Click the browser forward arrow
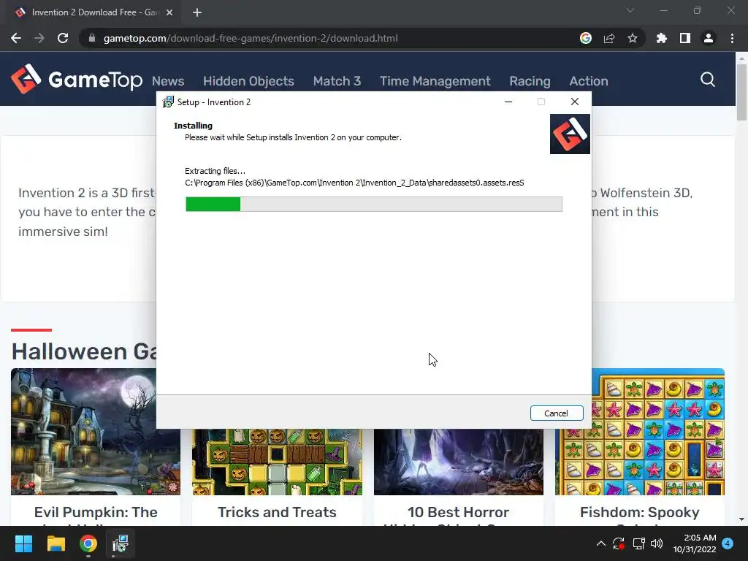This screenshot has width=748, height=561. point(39,38)
